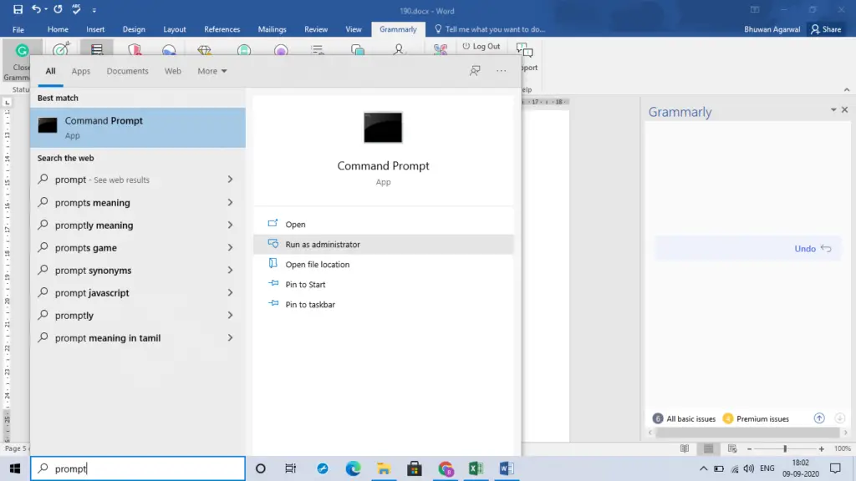
Task: Open the Review ribbon tab
Action: tap(316, 29)
